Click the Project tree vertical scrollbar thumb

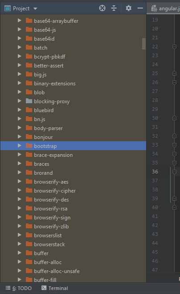pyautogui.click(x=144, y=44)
